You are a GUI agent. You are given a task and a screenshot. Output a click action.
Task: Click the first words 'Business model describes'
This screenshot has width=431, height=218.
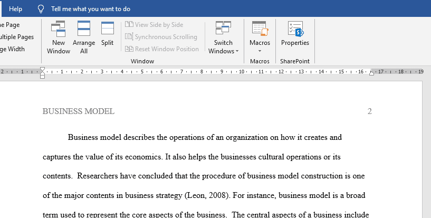pos(111,137)
